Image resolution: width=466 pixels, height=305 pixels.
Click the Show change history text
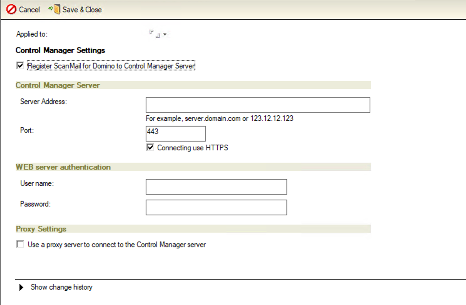pyautogui.click(x=62, y=287)
